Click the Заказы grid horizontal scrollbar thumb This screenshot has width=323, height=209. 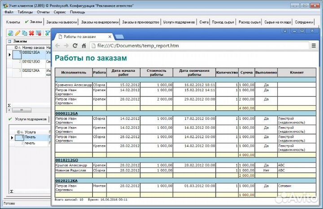pos(22,110)
